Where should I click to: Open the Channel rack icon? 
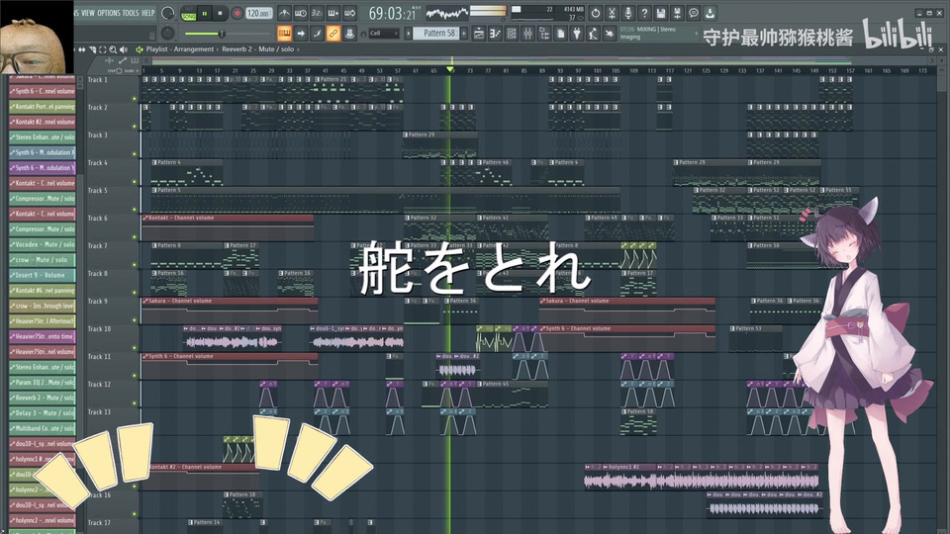click(512, 34)
